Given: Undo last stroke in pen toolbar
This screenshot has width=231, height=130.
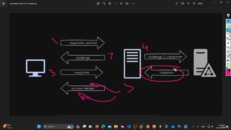Looking at the screenshot, I should pyautogui.click(x=228, y=47).
